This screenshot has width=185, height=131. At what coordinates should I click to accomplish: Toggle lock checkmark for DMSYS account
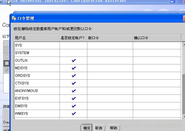tap(74, 106)
